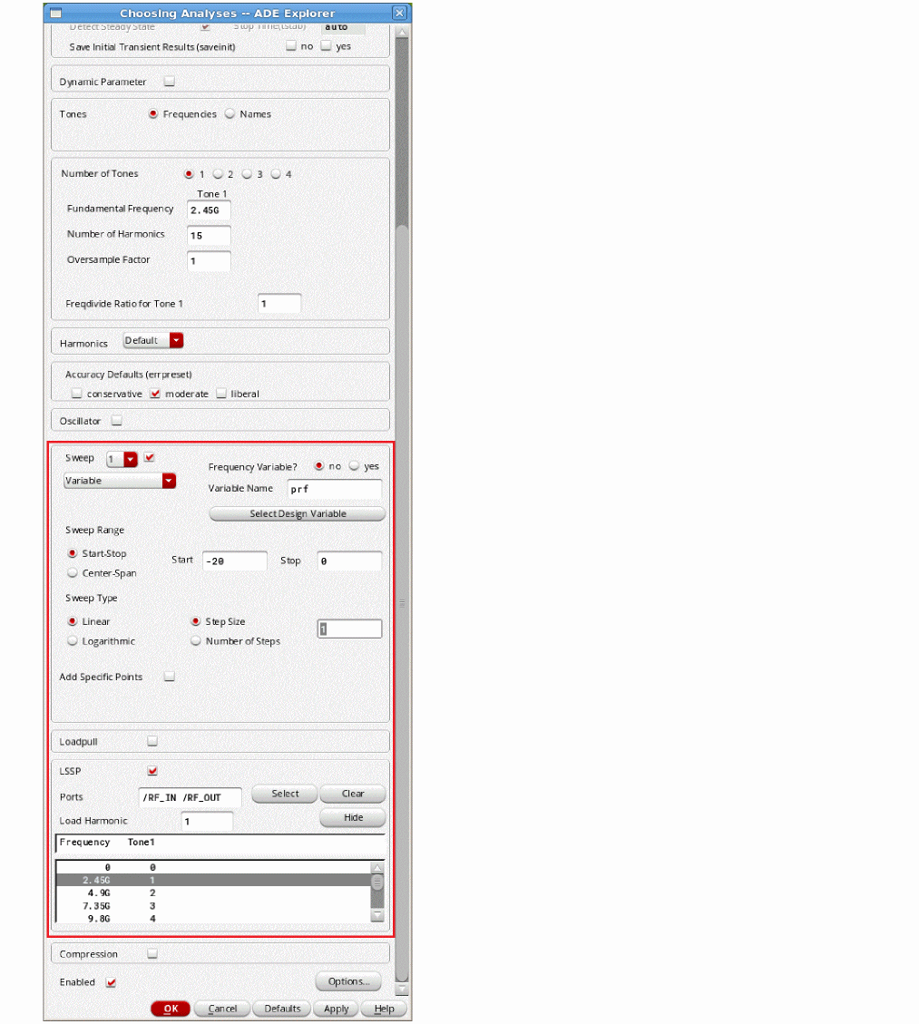Choose Start-Stop sweep range

click(73, 553)
